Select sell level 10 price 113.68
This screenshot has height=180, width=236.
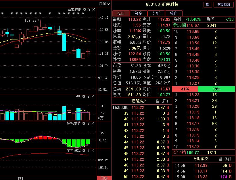[x=193, y=31]
